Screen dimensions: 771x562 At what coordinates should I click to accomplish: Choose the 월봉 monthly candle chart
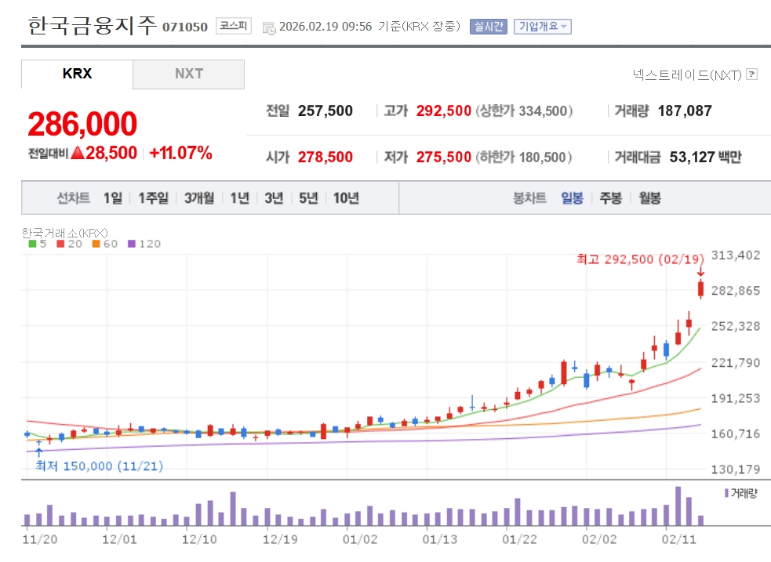(649, 198)
